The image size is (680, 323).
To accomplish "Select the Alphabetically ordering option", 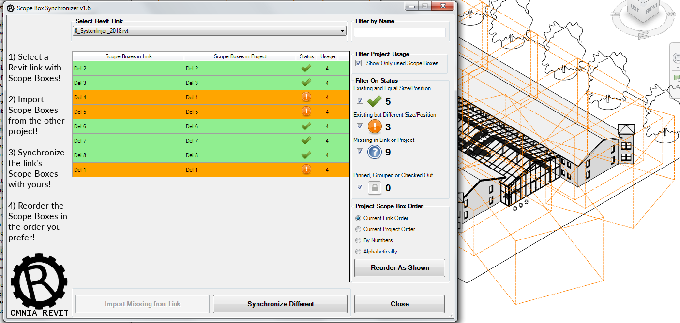I will coord(358,251).
